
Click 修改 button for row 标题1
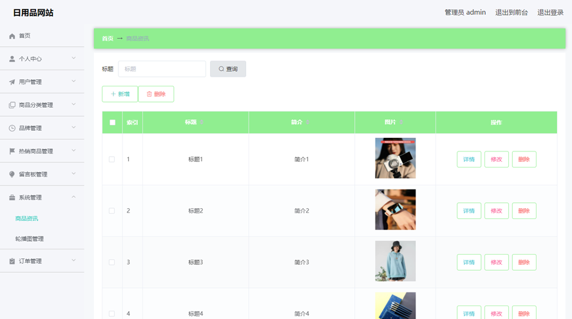pos(497,160)
